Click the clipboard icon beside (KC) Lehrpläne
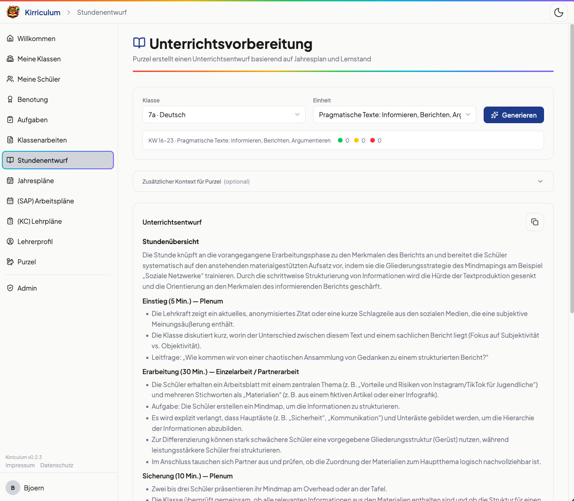Image resolution: width=574 pixels, height=501 pixels. pyautogui.click(x=10, y=221)
